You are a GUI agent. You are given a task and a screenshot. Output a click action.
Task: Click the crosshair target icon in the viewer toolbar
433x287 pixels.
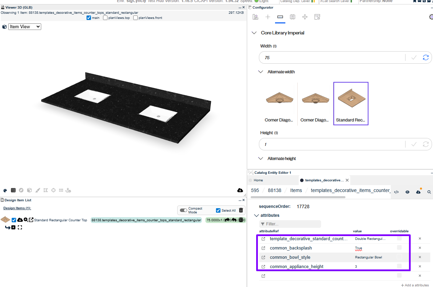click(x=54, y=190)
